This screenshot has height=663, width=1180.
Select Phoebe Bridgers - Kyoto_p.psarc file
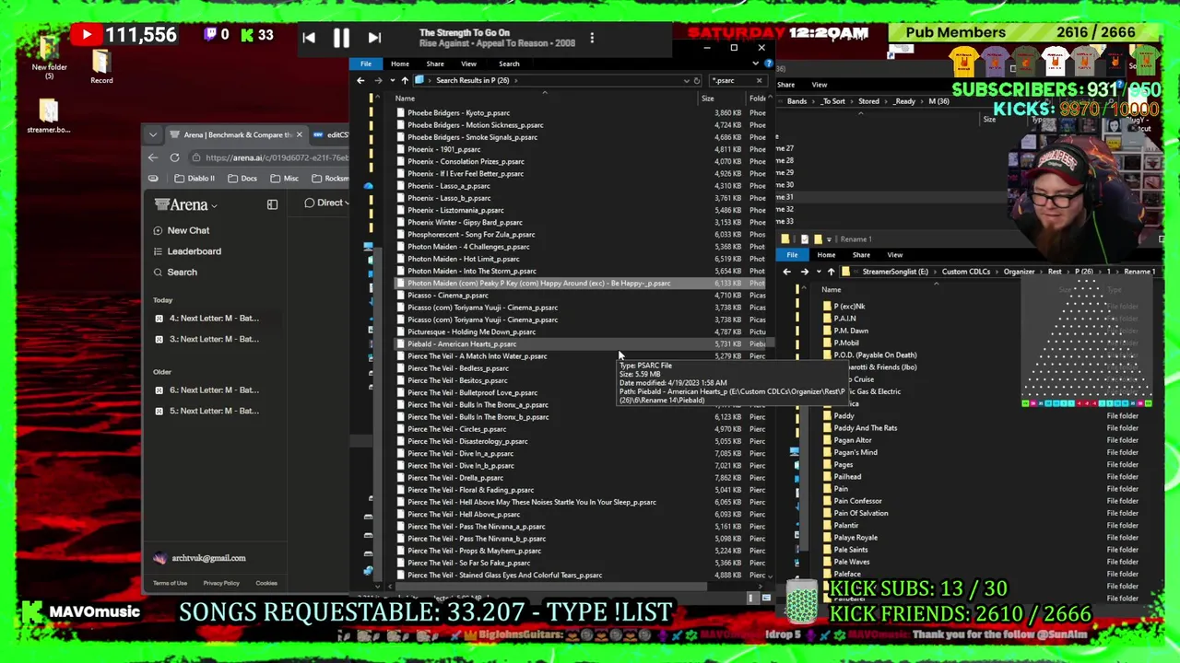tap(458, 112)
